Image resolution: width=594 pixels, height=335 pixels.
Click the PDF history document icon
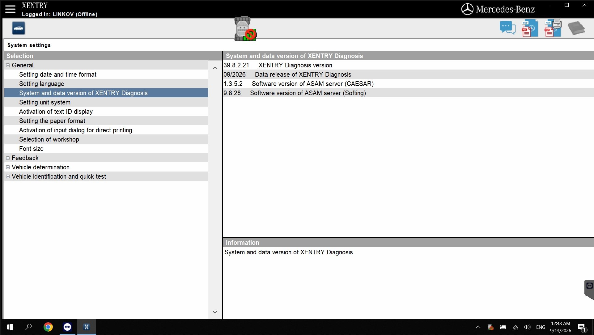530,28
